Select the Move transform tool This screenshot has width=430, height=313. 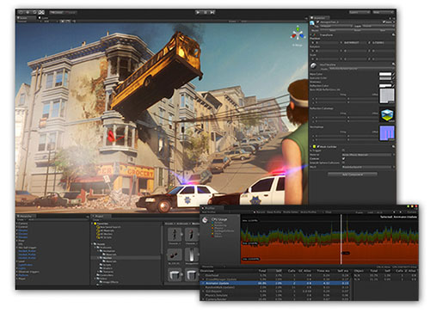pos(28,12)
